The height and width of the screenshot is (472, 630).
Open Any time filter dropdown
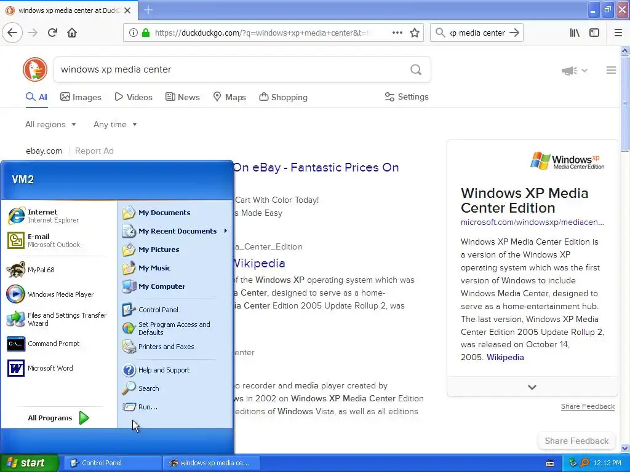tap(115, 124)
